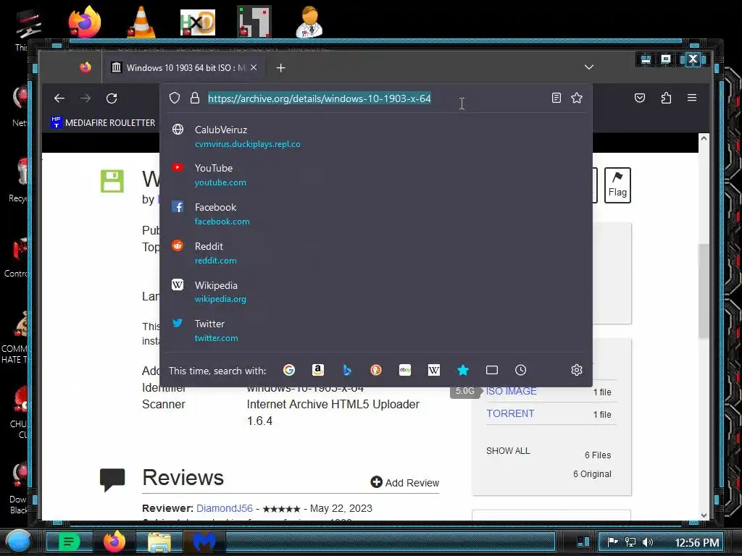Open Malwarebytes taskbar icon
The height and width of the screenshot is (556, 742).
pyautogui.click(x=204, y=542)
